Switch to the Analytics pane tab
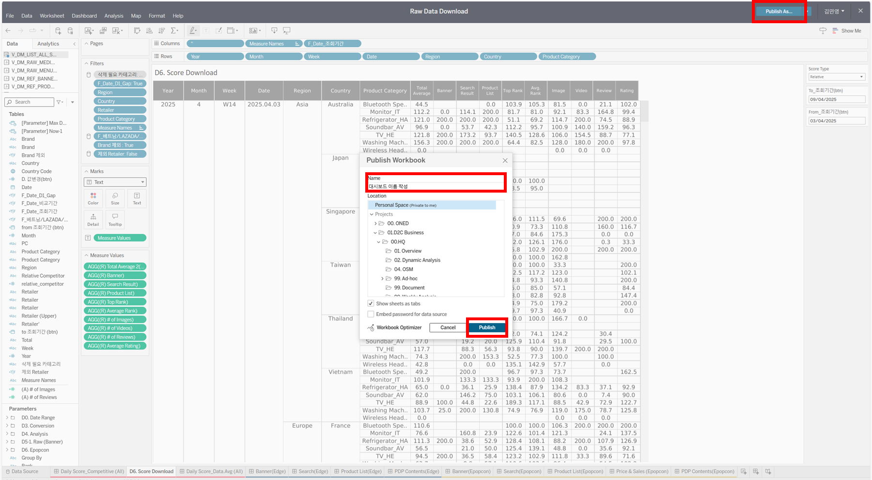Image resolution: width=872 pixels, height=480 pixels. (48, 44)
